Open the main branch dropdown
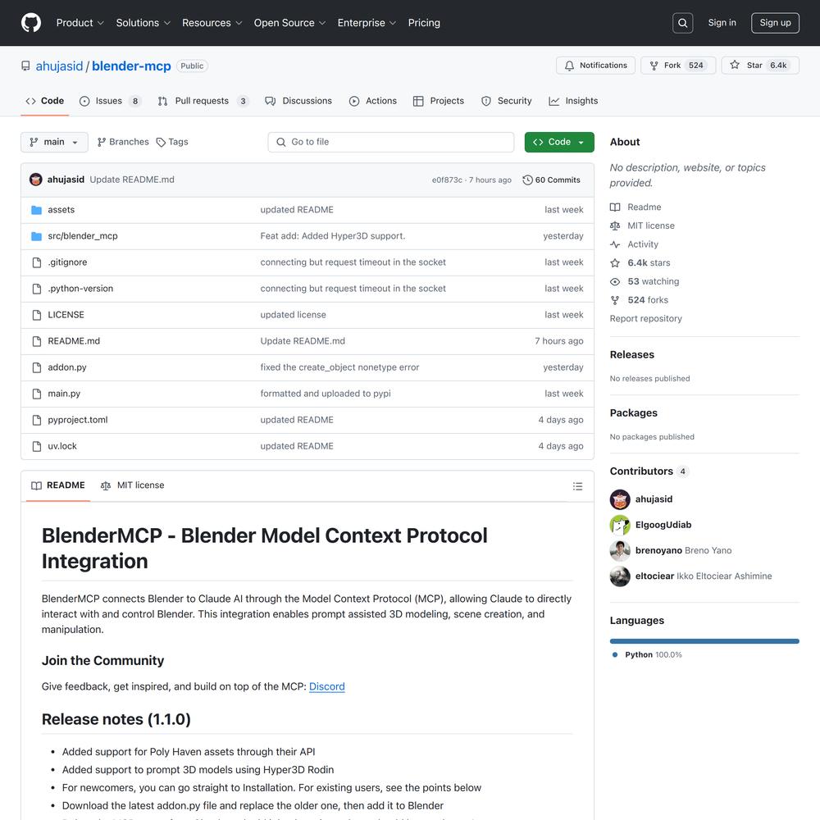The height and width of the screenshot is (820, 820). click(54, 142)
